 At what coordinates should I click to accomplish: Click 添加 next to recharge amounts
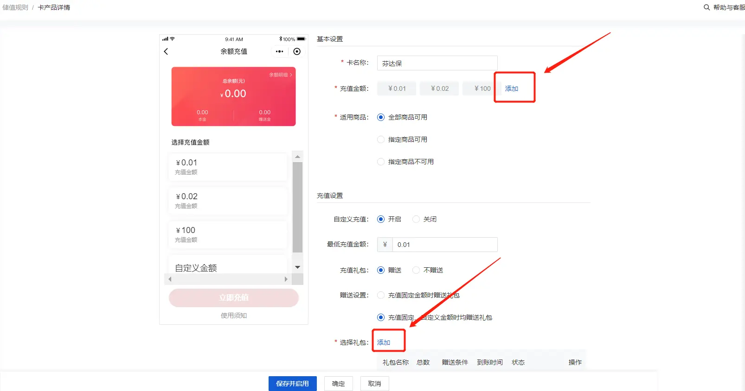(511, 88)
